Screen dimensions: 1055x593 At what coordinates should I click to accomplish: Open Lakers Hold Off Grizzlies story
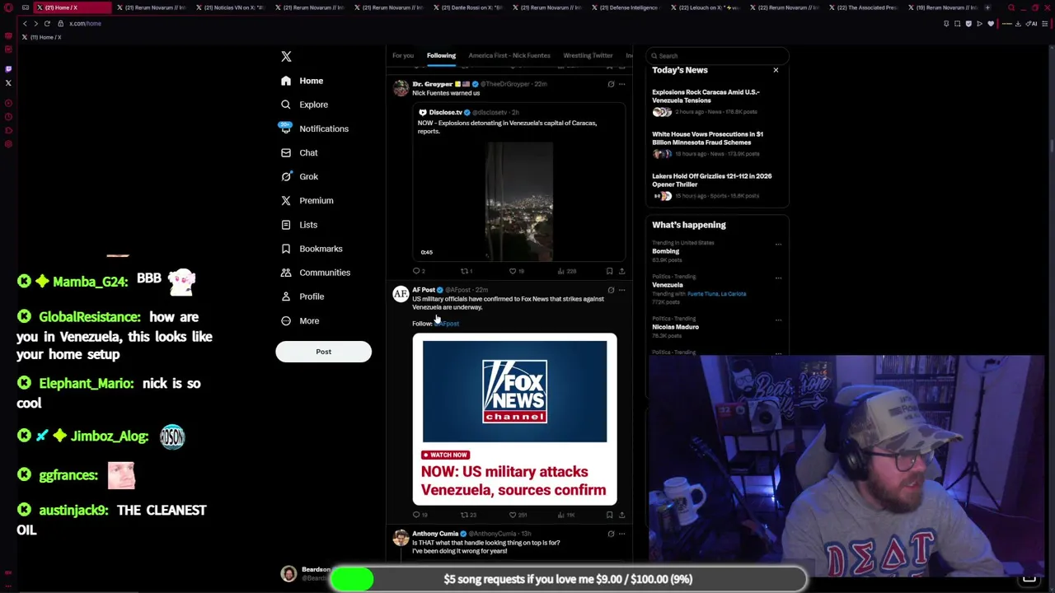(715, 185)
